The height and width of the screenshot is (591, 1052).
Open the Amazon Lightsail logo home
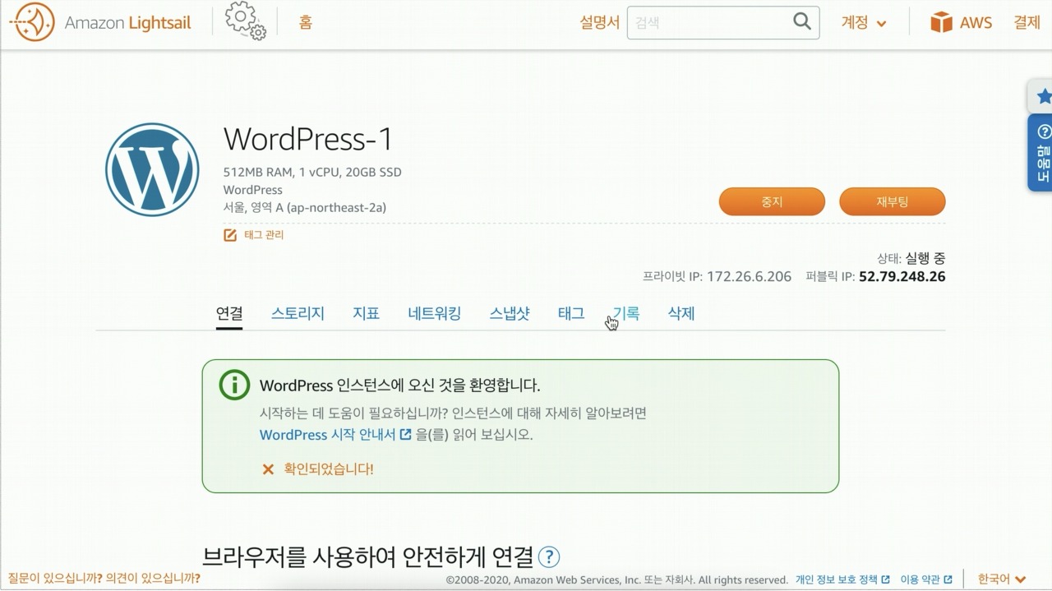coord(100,22)
